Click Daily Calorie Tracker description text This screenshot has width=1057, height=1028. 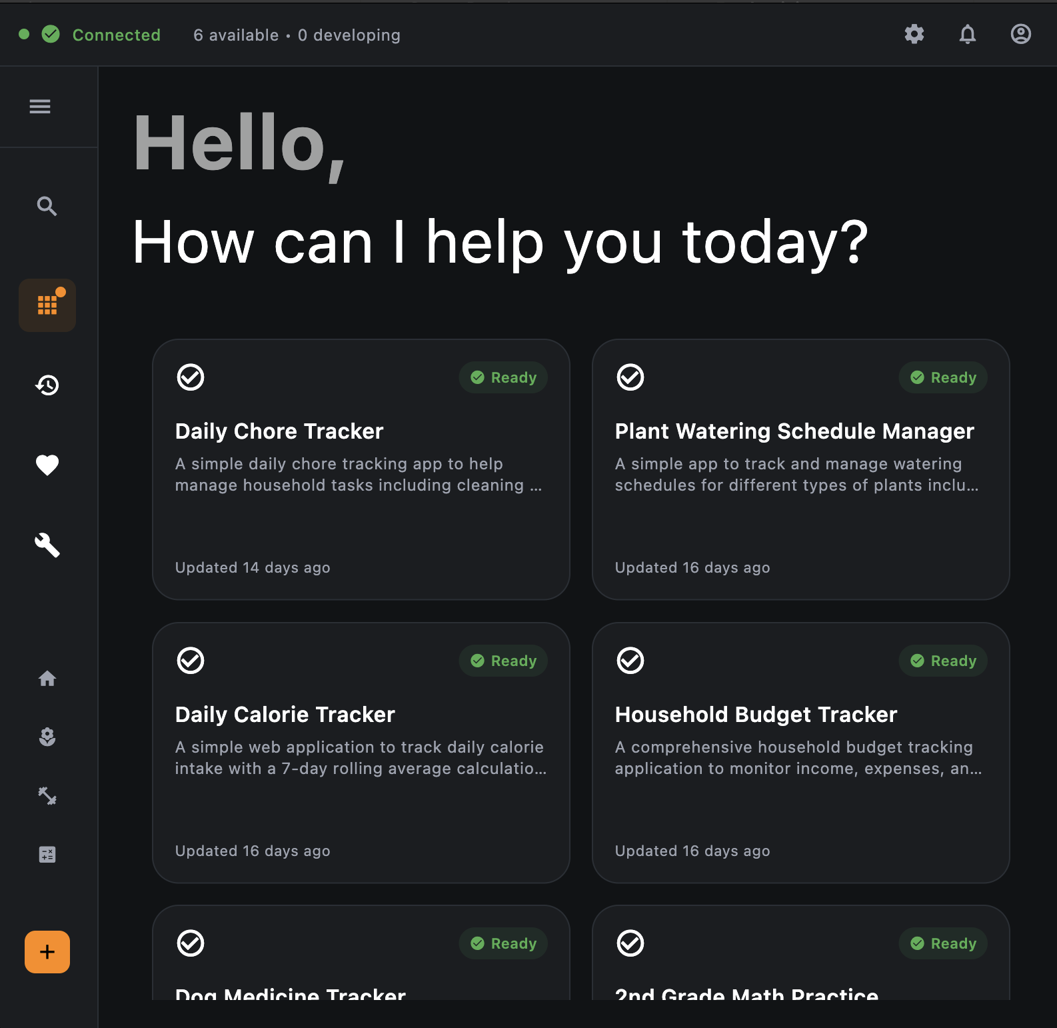[x=361, y=758]
